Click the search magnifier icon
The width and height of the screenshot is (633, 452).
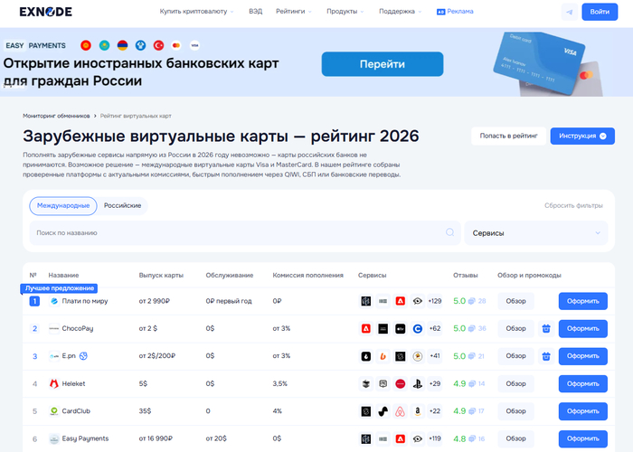pos(449,232)
